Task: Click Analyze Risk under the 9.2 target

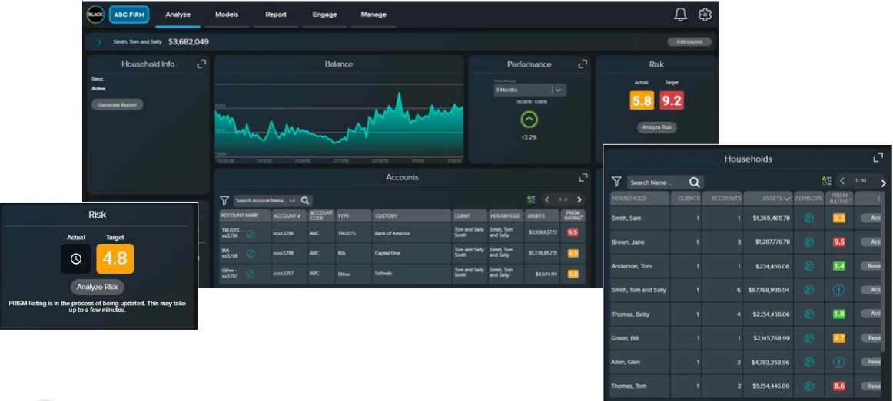Action: click(x=656, y=127)
